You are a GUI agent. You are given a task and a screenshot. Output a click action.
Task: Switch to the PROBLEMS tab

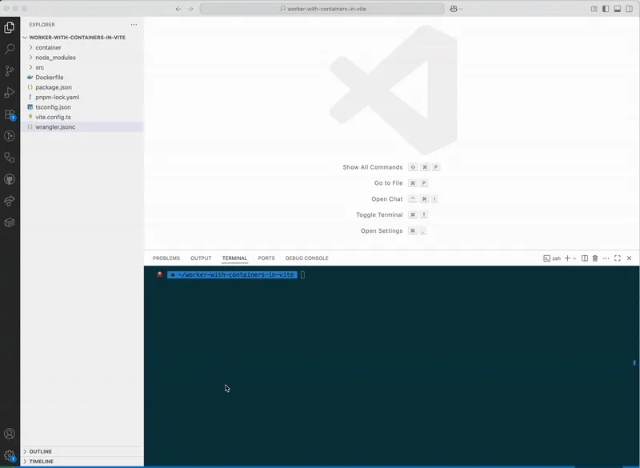(x=165, y=258)
